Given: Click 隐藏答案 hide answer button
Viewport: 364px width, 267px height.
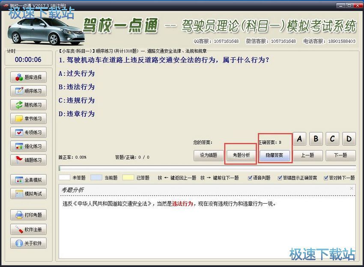Looking at the screenshot, I should [x=274, y=155].
